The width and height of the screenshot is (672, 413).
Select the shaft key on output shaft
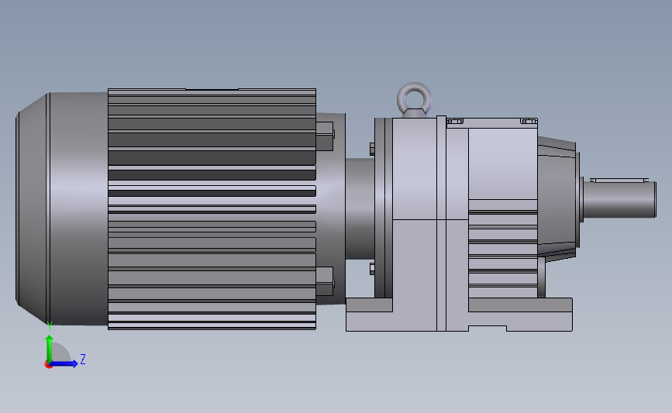tap(619, 180)
